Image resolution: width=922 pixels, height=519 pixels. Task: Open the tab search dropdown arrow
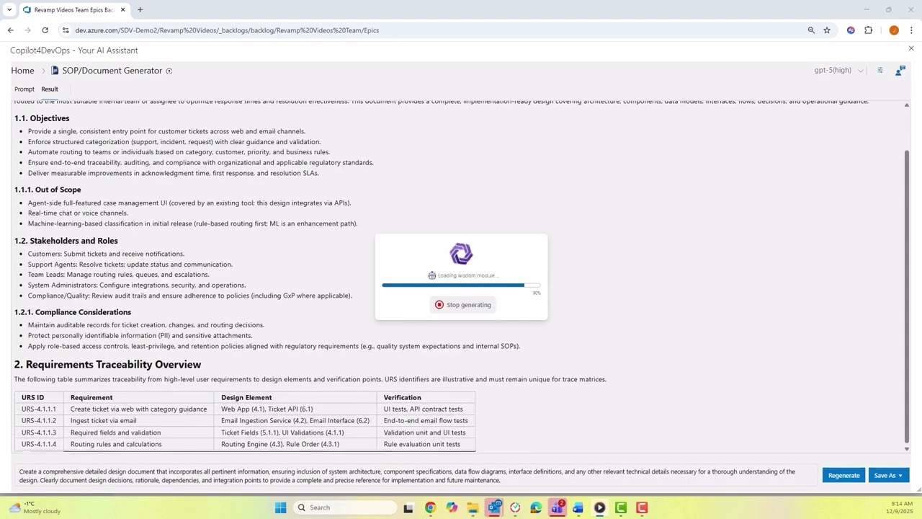9,10
